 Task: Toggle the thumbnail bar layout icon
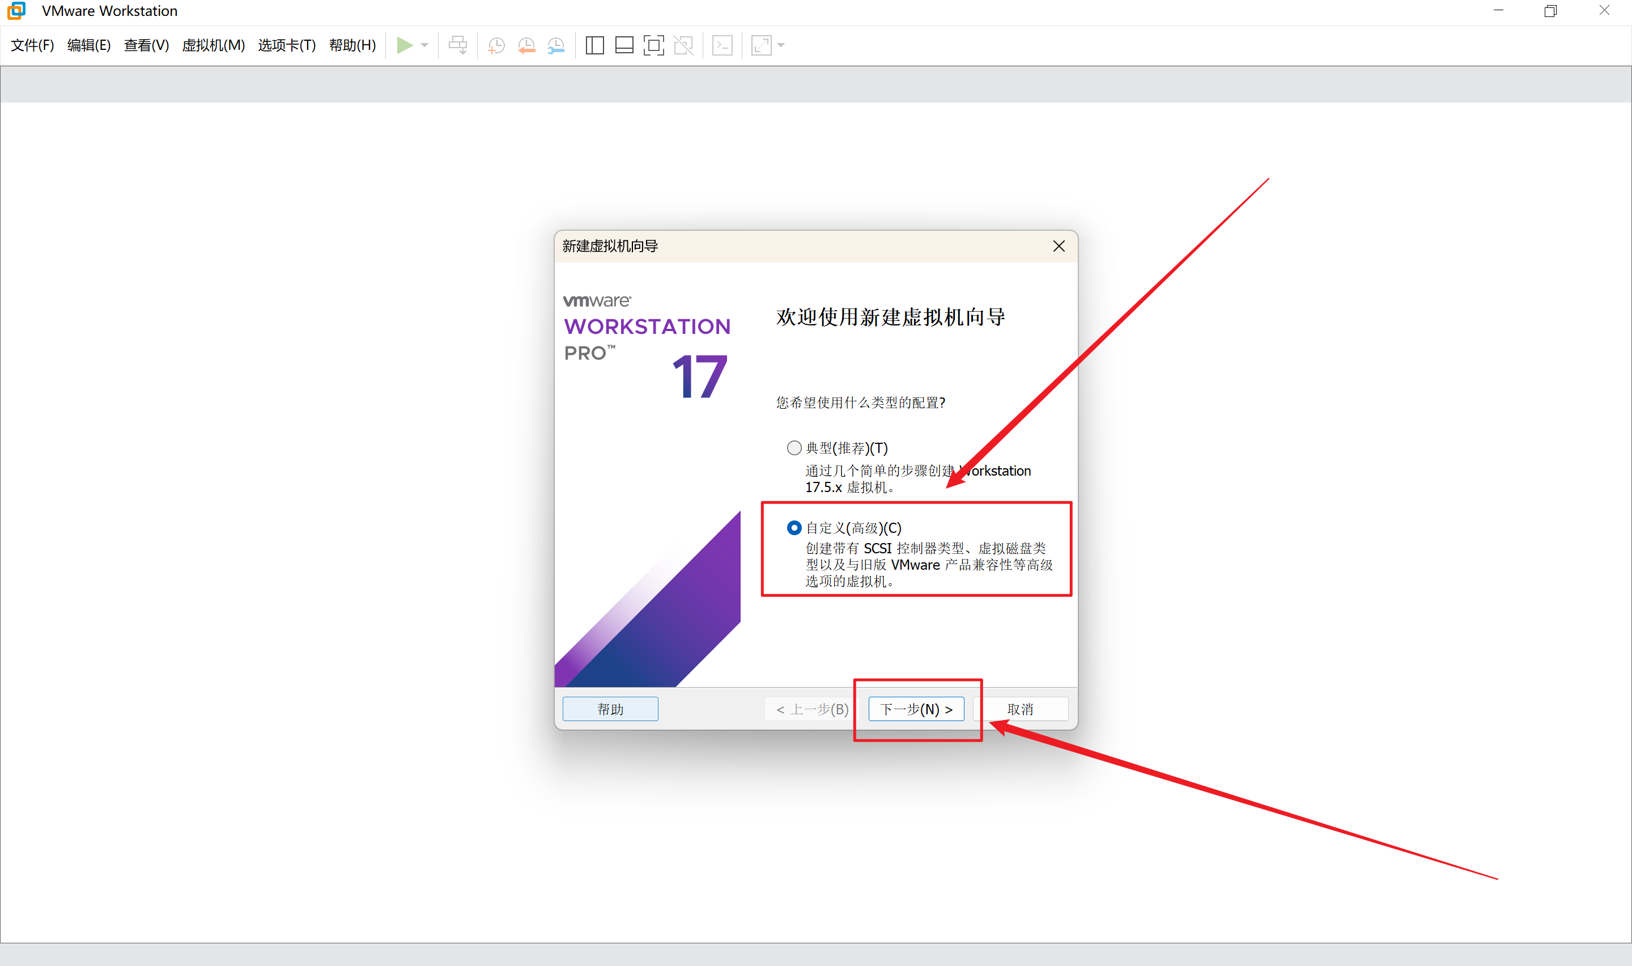pos(624,45)
